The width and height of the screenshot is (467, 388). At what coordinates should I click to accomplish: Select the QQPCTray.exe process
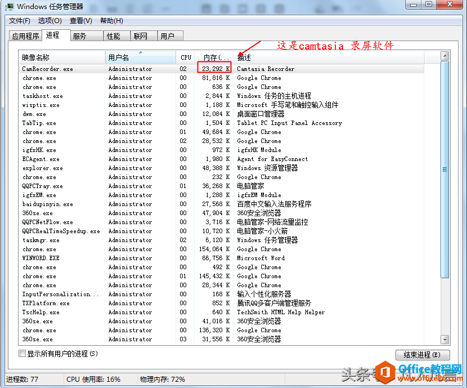point(222,186)
